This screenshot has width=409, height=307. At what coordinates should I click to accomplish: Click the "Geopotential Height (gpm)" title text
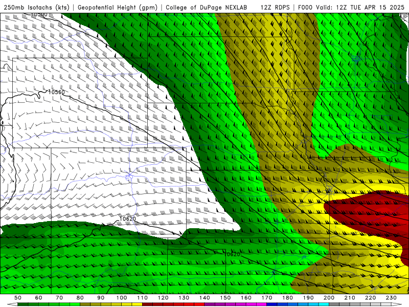coord(118,7)
